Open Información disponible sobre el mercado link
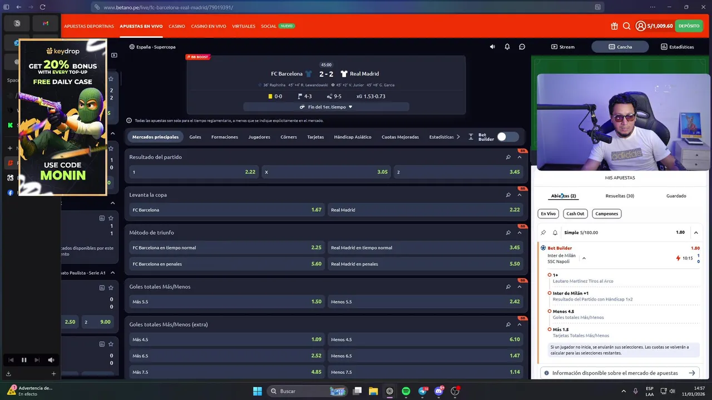712x400 pixels. tap(620, 373)
